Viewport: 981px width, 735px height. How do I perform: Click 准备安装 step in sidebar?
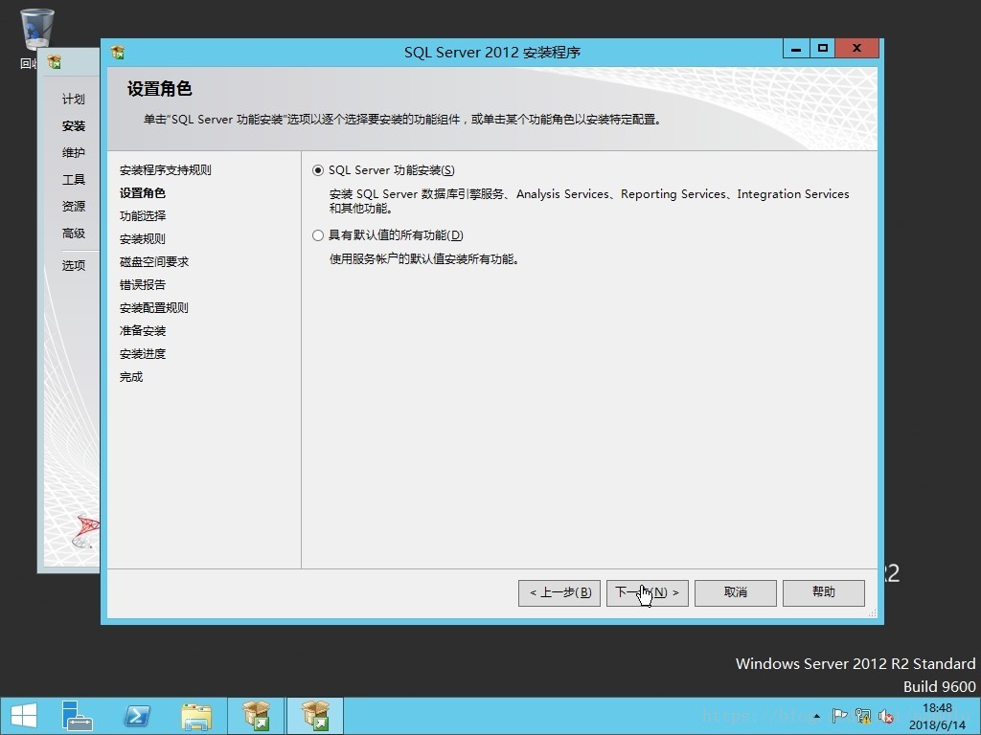(x=143, y=330)
